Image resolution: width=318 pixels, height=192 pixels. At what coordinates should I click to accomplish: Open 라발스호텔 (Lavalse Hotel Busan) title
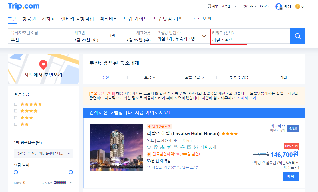point(183,133)
